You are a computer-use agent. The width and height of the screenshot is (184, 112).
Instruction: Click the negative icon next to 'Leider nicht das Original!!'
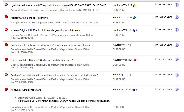click(6, 60)
